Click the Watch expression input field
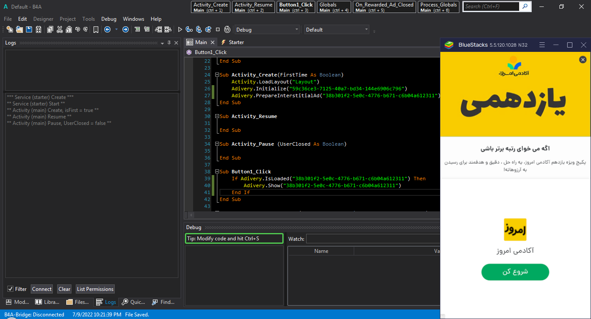Image resolution: width=591 pixels, height=319 pixels. pos(372,239)
